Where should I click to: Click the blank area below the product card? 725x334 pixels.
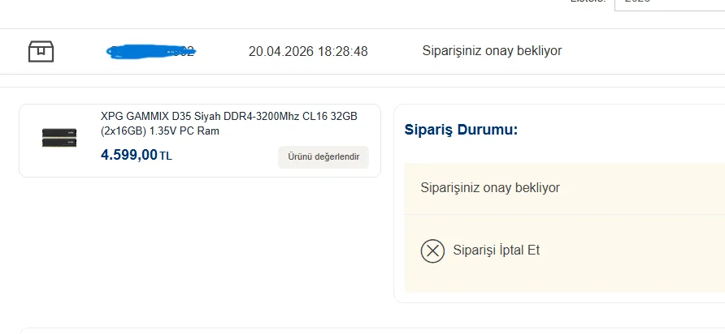click(x=199, y=243)
